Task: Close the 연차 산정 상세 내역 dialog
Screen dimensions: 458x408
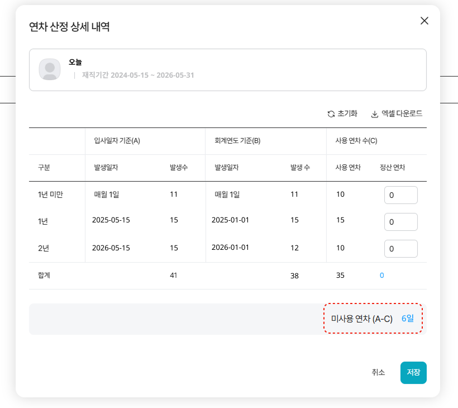Action: (424, 21)
